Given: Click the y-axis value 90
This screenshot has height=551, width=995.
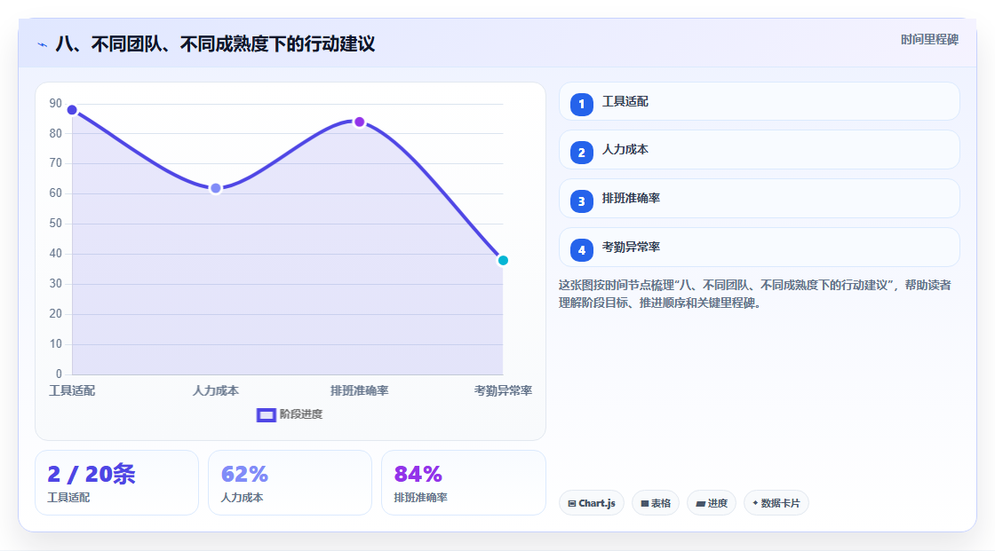Looking at the screenshot, I should pos(56,103).
